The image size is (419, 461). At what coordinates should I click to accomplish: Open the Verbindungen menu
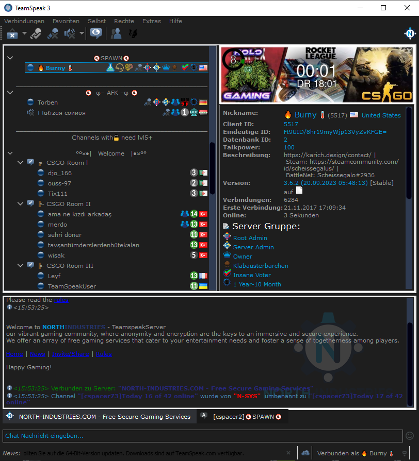click(24, 21)
